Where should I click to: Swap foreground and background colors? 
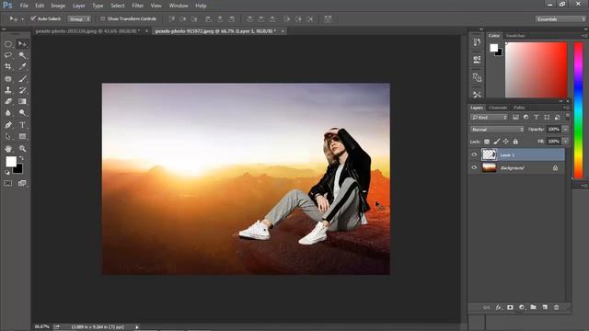click(x=21, y=158)
